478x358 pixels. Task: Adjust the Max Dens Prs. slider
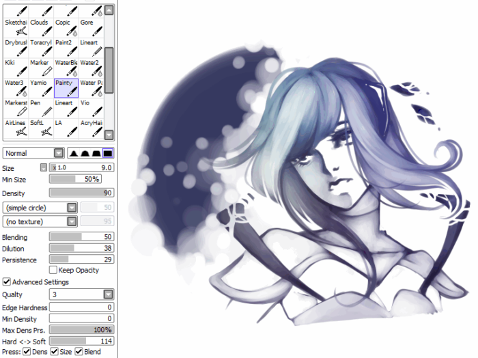[x=81, y=329]
